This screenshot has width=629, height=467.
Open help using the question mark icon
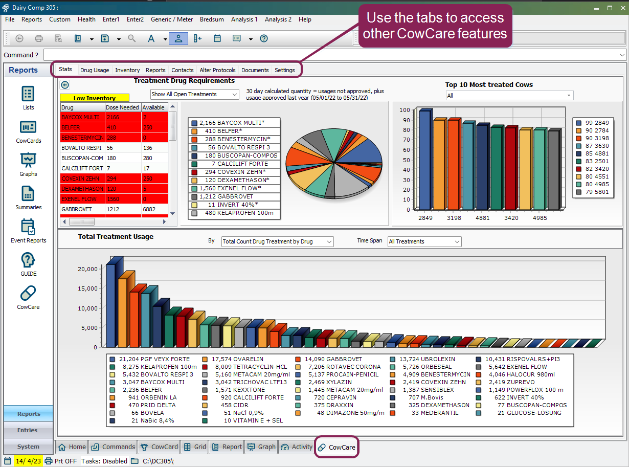coord(264,38)
